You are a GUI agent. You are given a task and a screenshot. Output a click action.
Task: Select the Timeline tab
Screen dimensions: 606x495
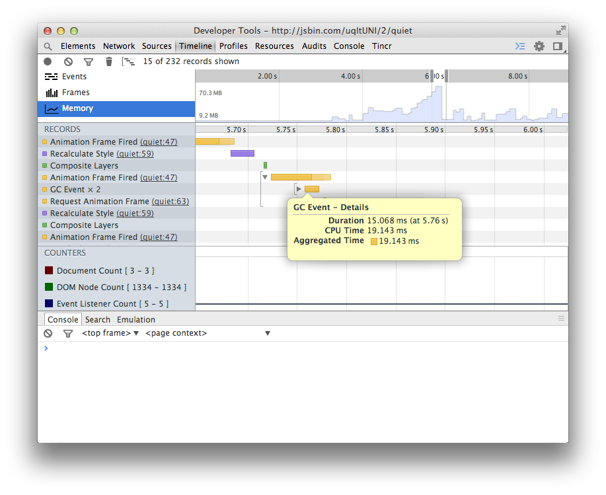[x=196, y=46]
